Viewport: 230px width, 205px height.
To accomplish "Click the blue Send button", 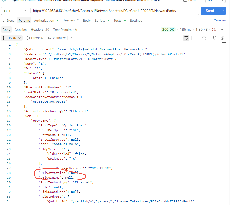I will (210, 11).
